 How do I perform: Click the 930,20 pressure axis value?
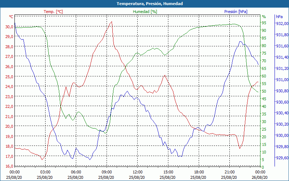[x=281, y=124]
